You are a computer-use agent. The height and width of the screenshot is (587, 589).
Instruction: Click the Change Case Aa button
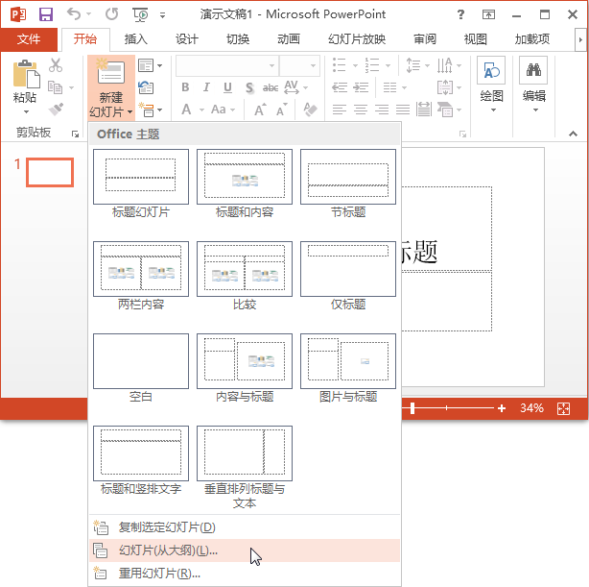[x=223, y=110]
